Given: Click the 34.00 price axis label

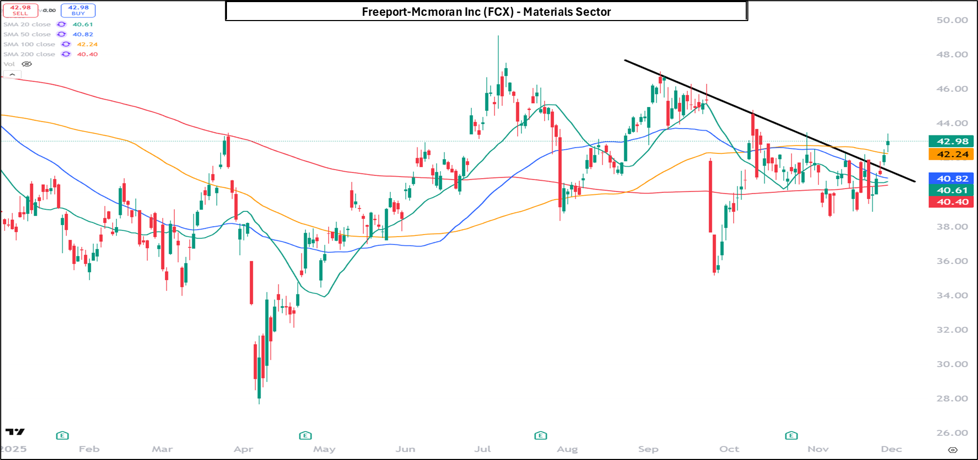Looking at the screenshot, I should click(x=952, y=296).
